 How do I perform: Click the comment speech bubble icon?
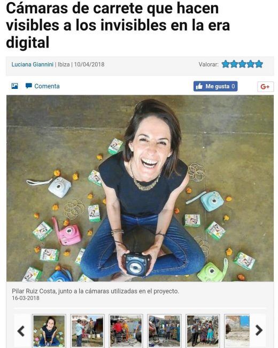[x=28, y=86]
